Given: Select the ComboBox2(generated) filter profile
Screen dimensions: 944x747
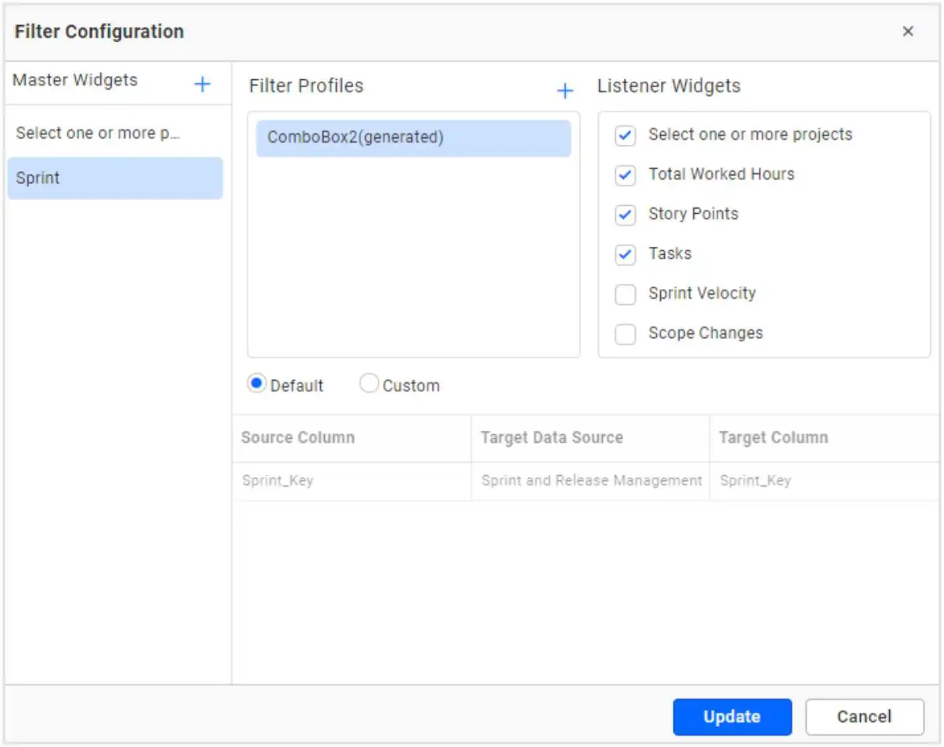Looking at the screenshot, I should pyautogui.click(x=414, y=138).
